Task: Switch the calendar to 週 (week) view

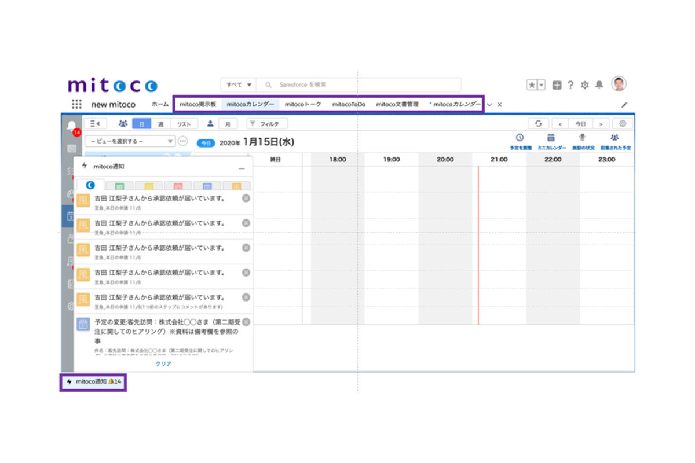Action: tap(160, 124)
